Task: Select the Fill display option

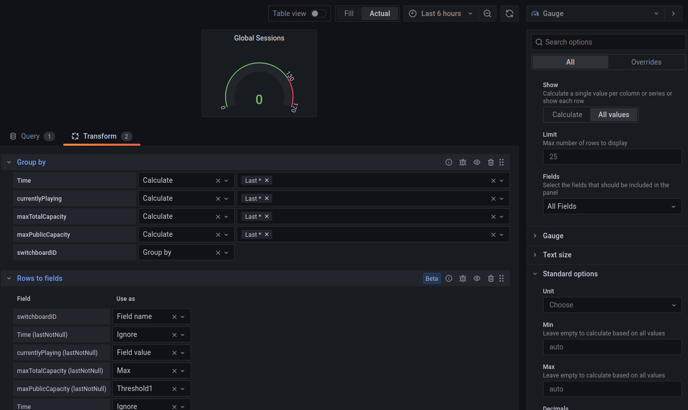Action: 349,14
